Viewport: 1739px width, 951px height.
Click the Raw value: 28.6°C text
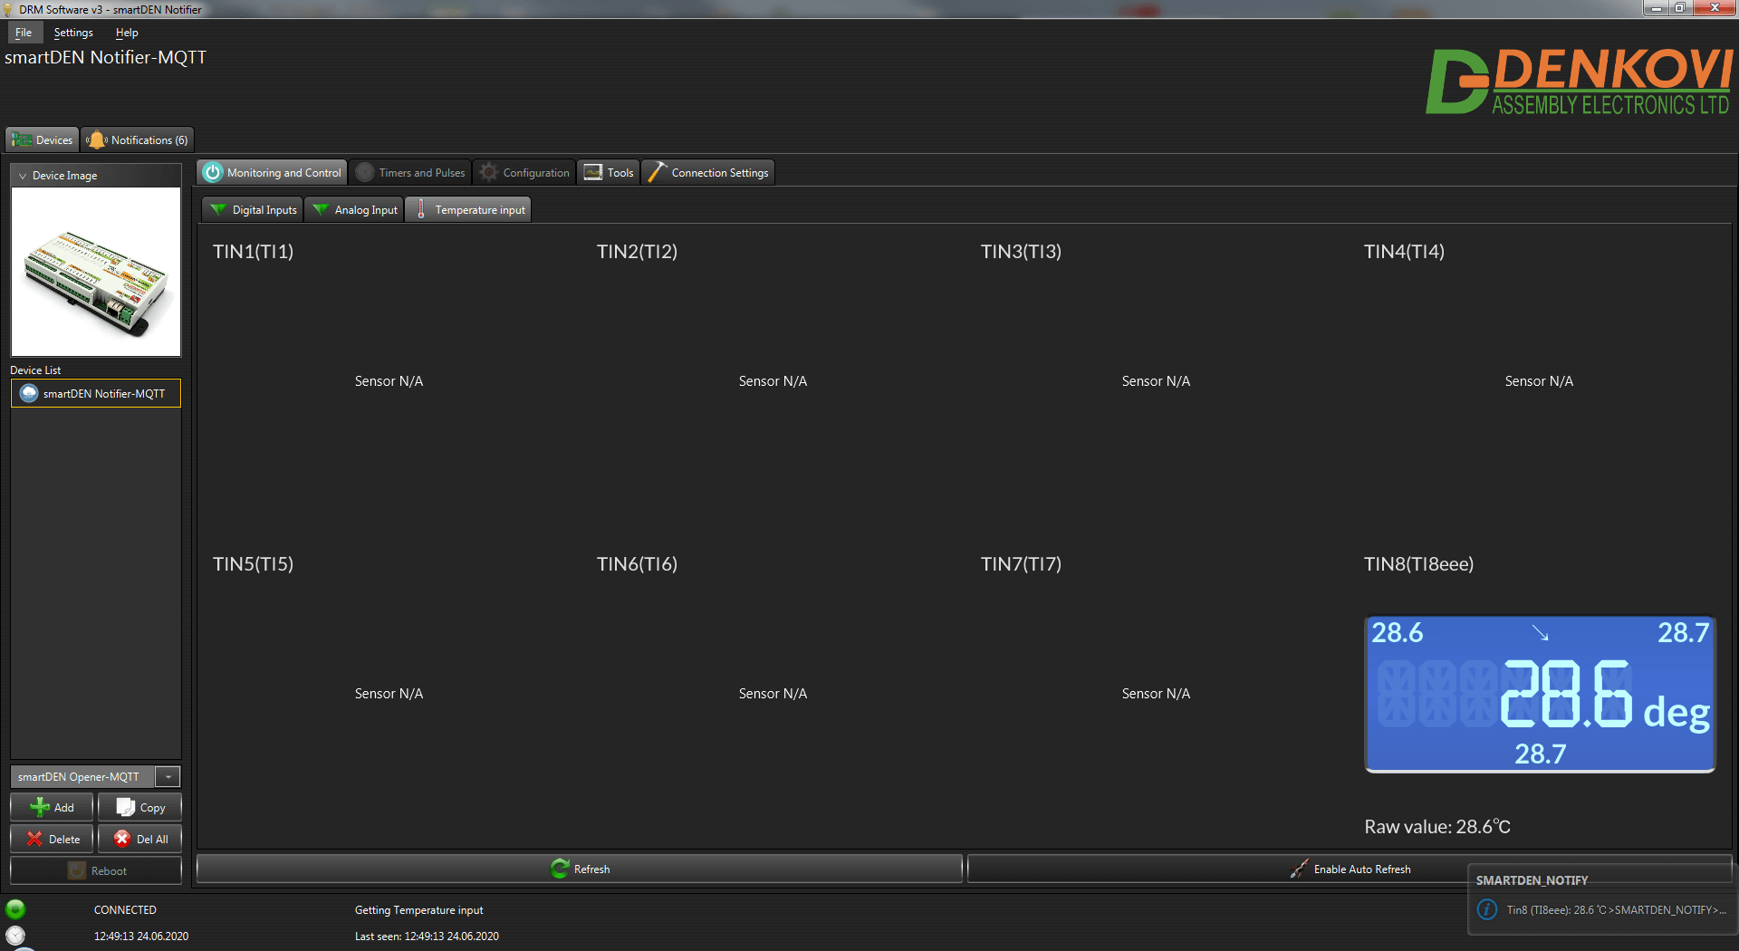click(1437, 827)
